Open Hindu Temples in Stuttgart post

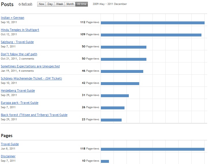pos(20,30)
